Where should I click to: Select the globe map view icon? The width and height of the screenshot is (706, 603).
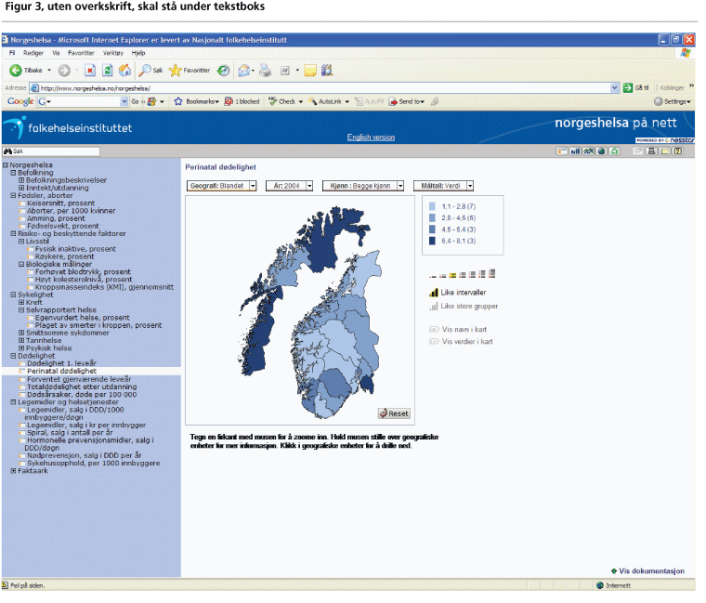[602, 151]
